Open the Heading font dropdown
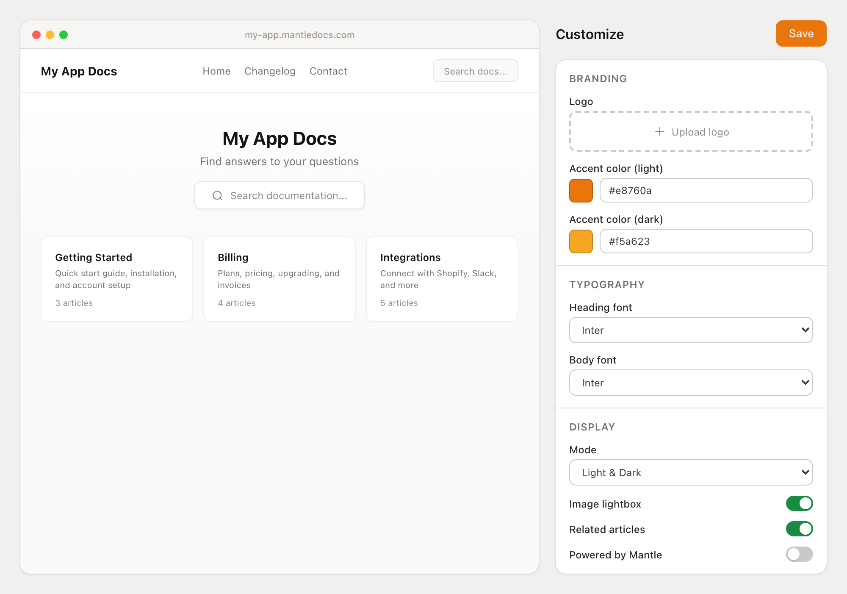This screenshot has width=847, height=594. coord(691,330)
